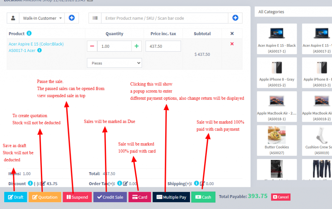Click the edit discount pencil icon
This screenshot has width=332, height=209.
[43, 184]
